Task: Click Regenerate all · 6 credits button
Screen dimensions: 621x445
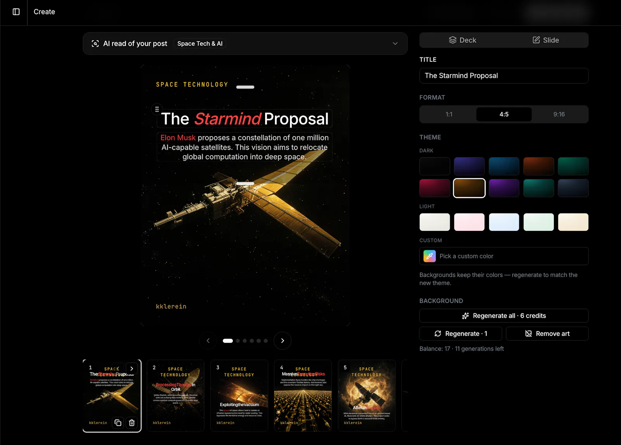Action: pyautogui.click(x=504, y=316)
